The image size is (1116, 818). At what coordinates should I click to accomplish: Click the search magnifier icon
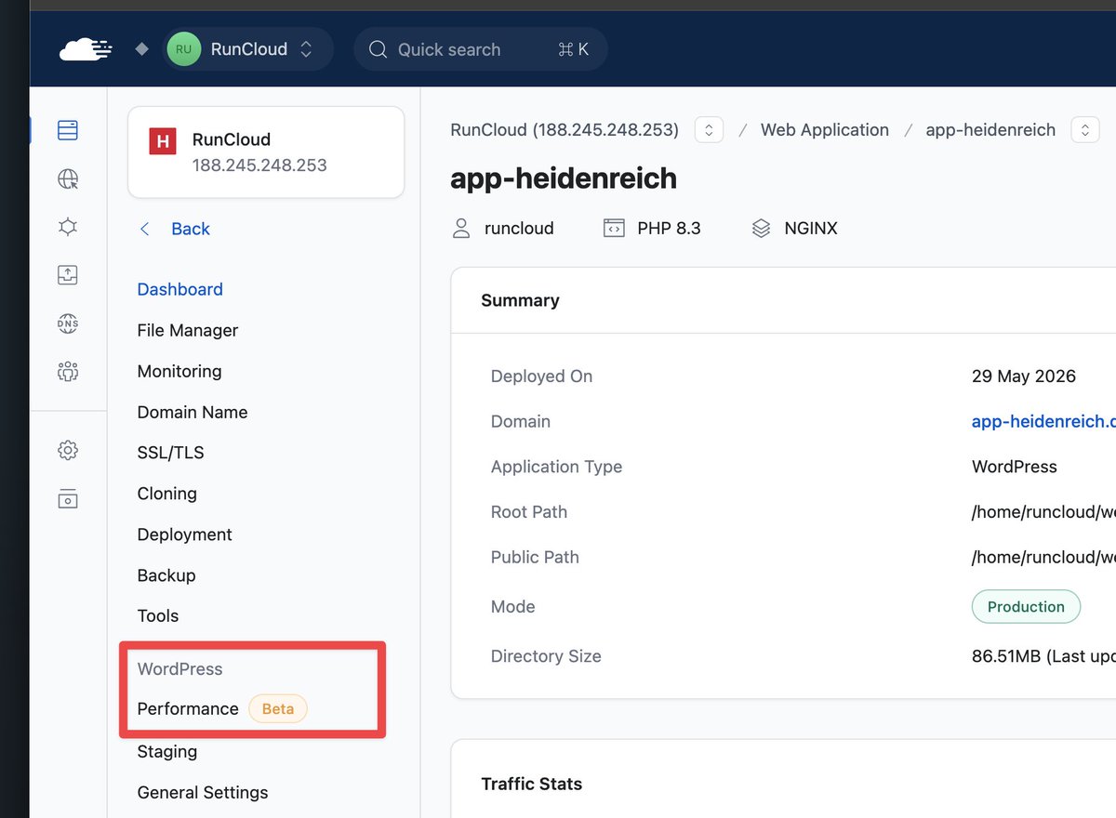378,49
